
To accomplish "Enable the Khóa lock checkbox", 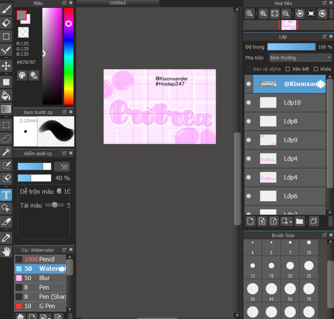I will pos(316,69).
